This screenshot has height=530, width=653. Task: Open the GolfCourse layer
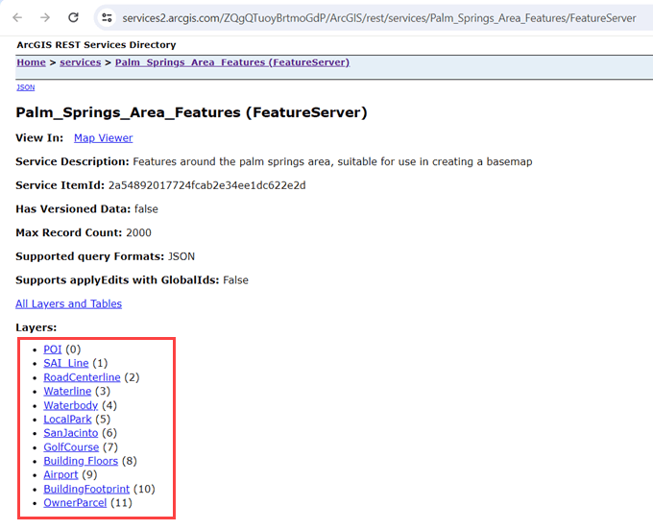click(x=71, y=447)
